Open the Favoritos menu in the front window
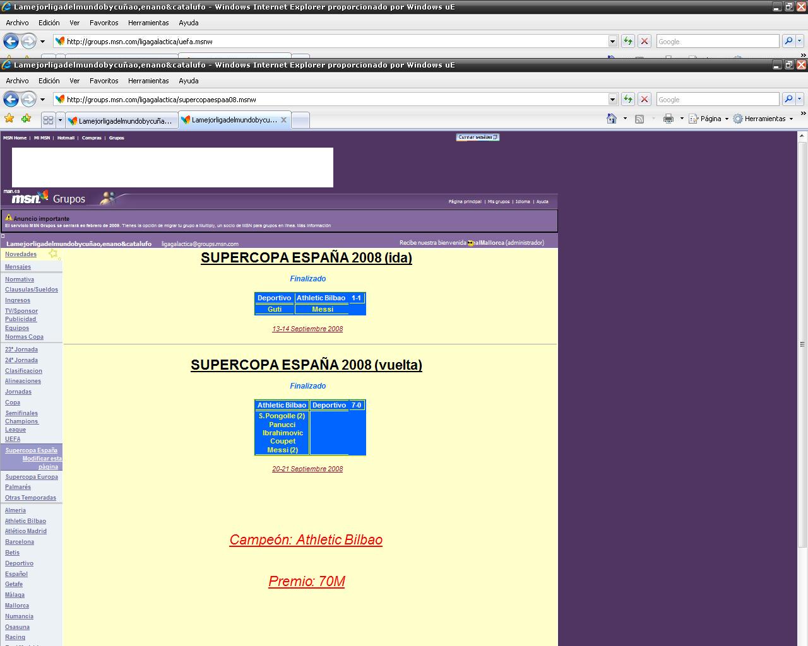The image size is (808, 646). click(104, 81)
